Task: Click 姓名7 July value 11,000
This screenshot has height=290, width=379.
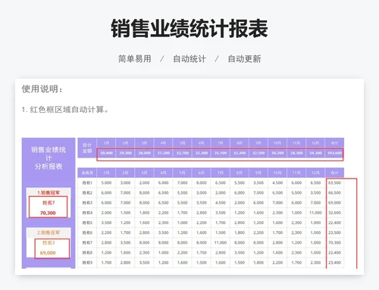Action: (221, 242)
